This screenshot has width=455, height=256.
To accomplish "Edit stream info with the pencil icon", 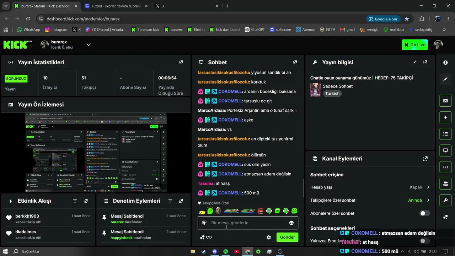I will pyautogui.click(x=414, y=62).
